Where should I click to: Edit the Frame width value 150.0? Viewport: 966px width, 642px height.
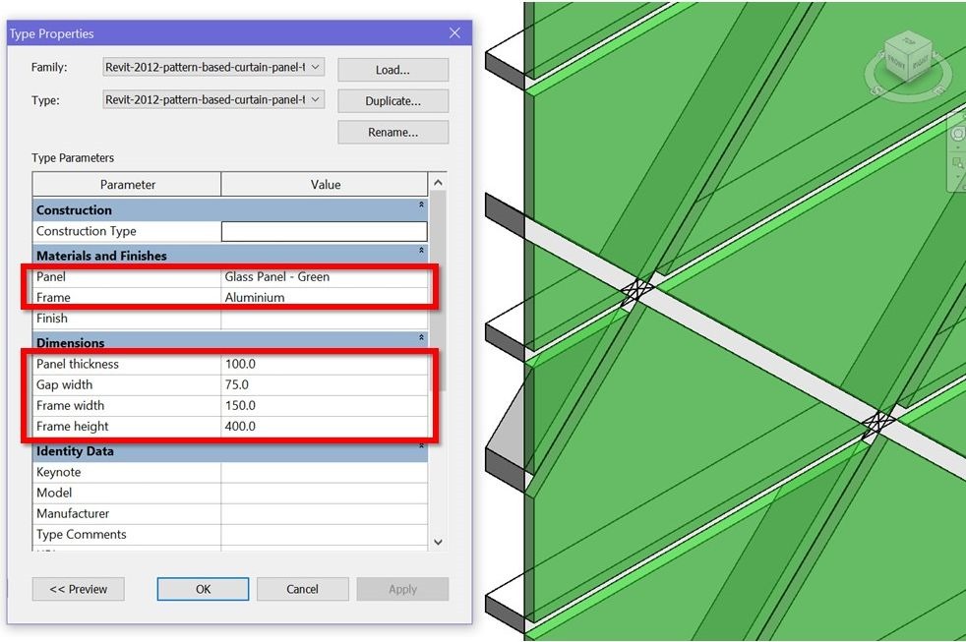tap(324, 406)
